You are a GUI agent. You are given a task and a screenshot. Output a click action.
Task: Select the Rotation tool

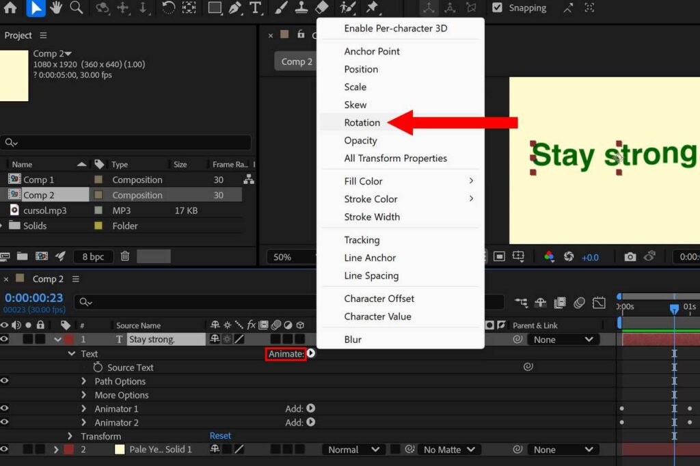pyautogui.click(x=168, y=8)
